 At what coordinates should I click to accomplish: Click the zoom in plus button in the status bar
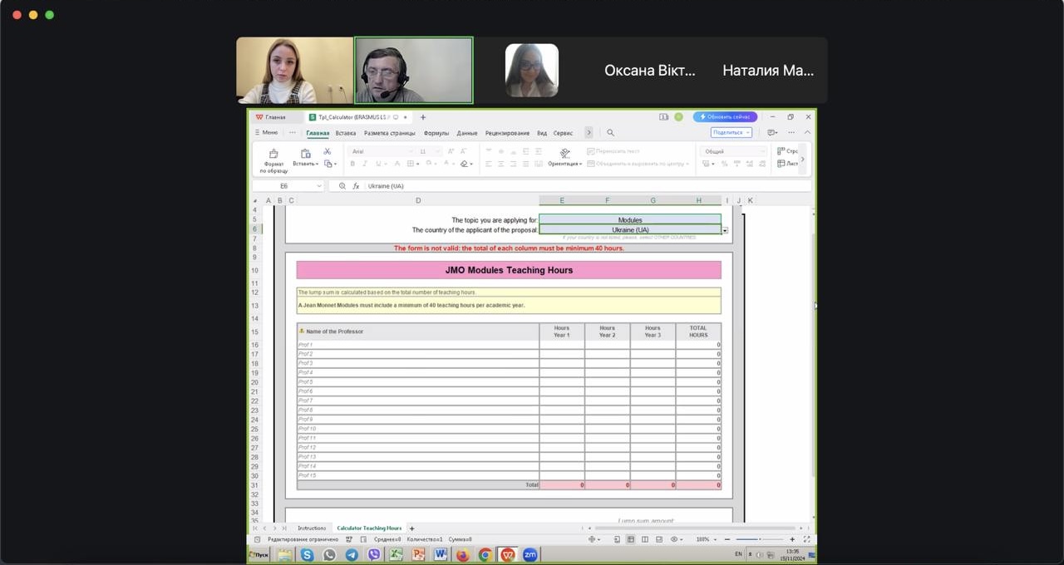click(792, 539)
